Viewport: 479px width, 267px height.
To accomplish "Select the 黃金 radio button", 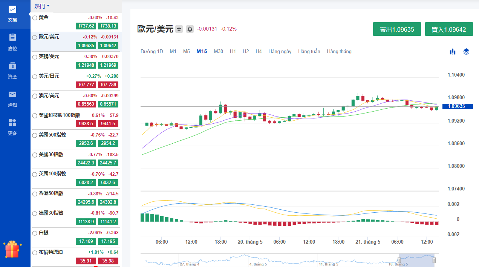I will 35,18.
